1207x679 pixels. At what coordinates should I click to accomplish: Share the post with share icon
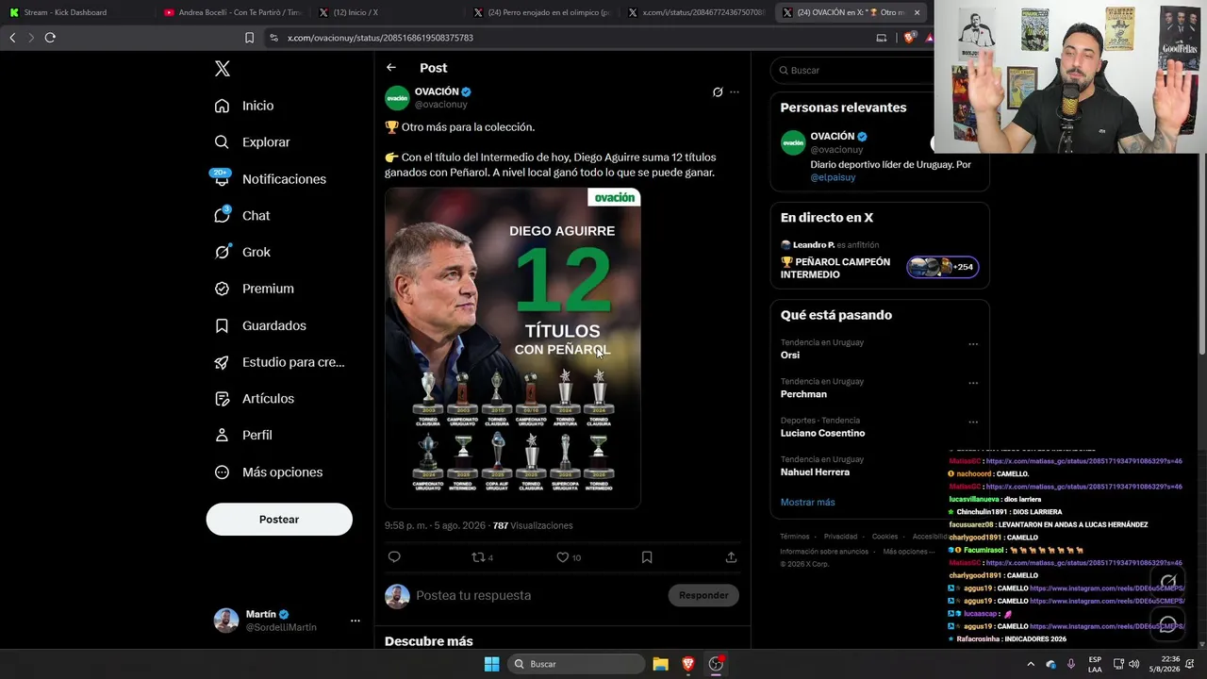tap(731, 557)
